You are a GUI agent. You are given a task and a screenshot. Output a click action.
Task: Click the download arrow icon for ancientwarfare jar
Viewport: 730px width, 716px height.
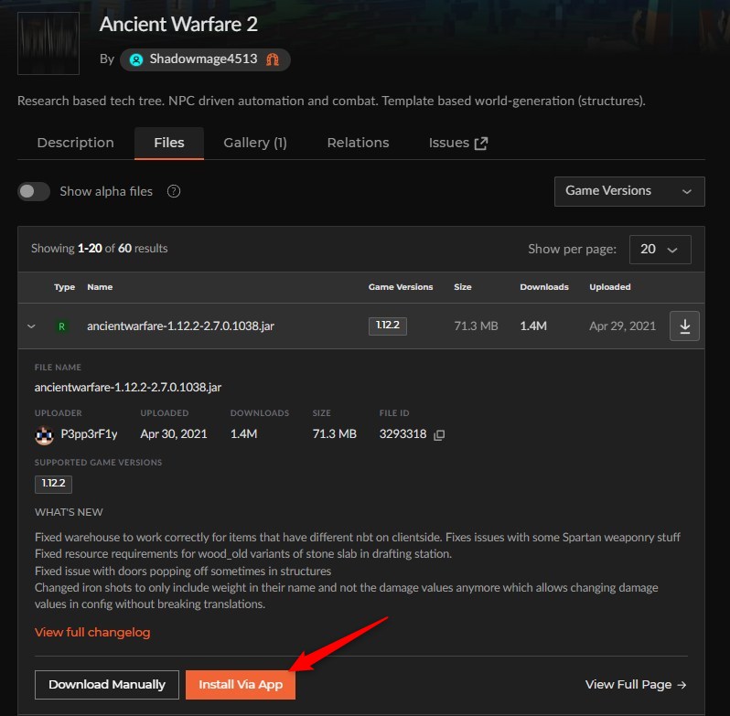[x=684, y=326]
